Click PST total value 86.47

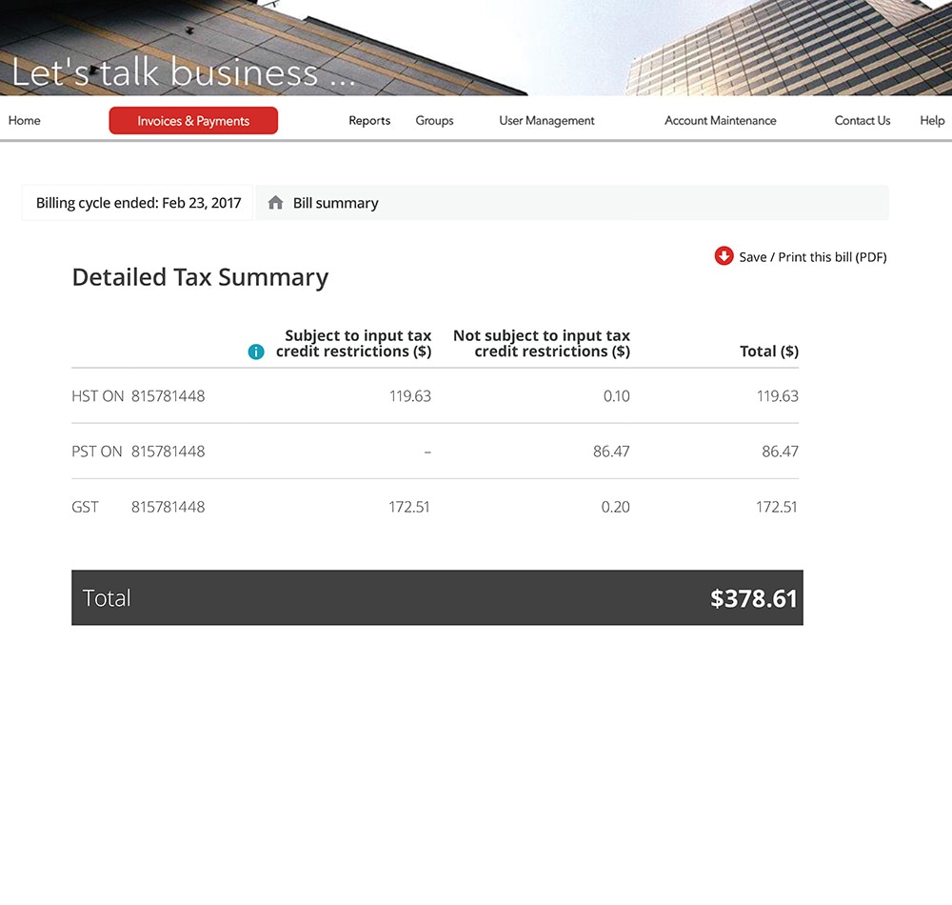coord(781,452)
